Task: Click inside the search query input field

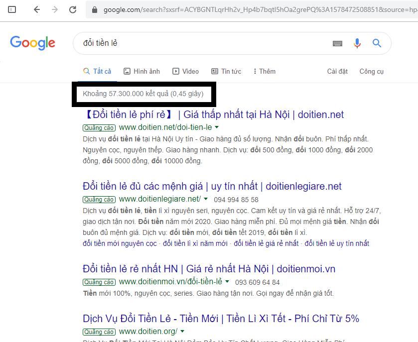Action: pyautogui.click(x=199, y=43)
